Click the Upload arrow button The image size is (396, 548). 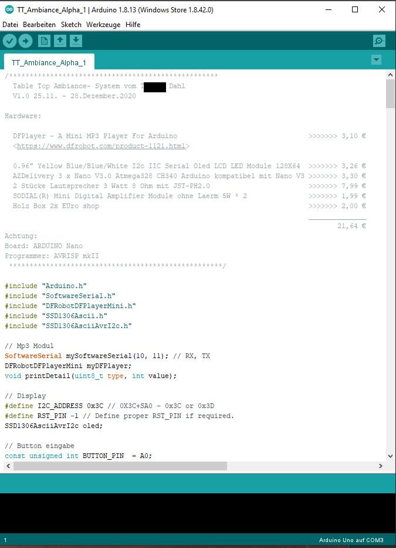(25, 41)
